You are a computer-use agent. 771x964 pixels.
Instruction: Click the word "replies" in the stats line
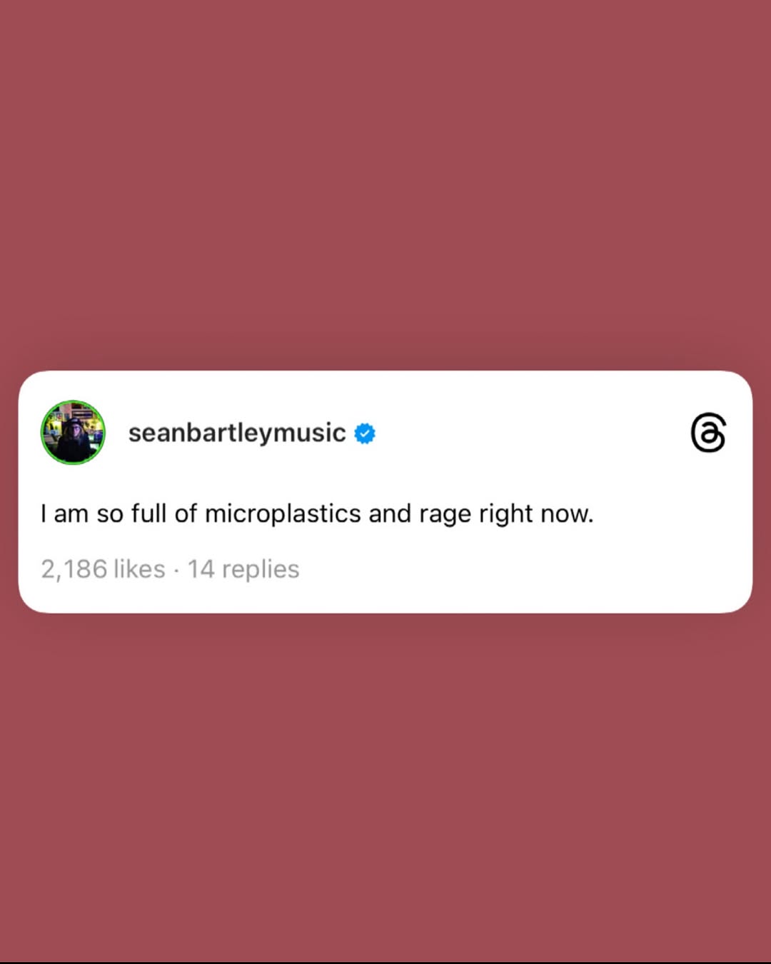click(261, 571)
